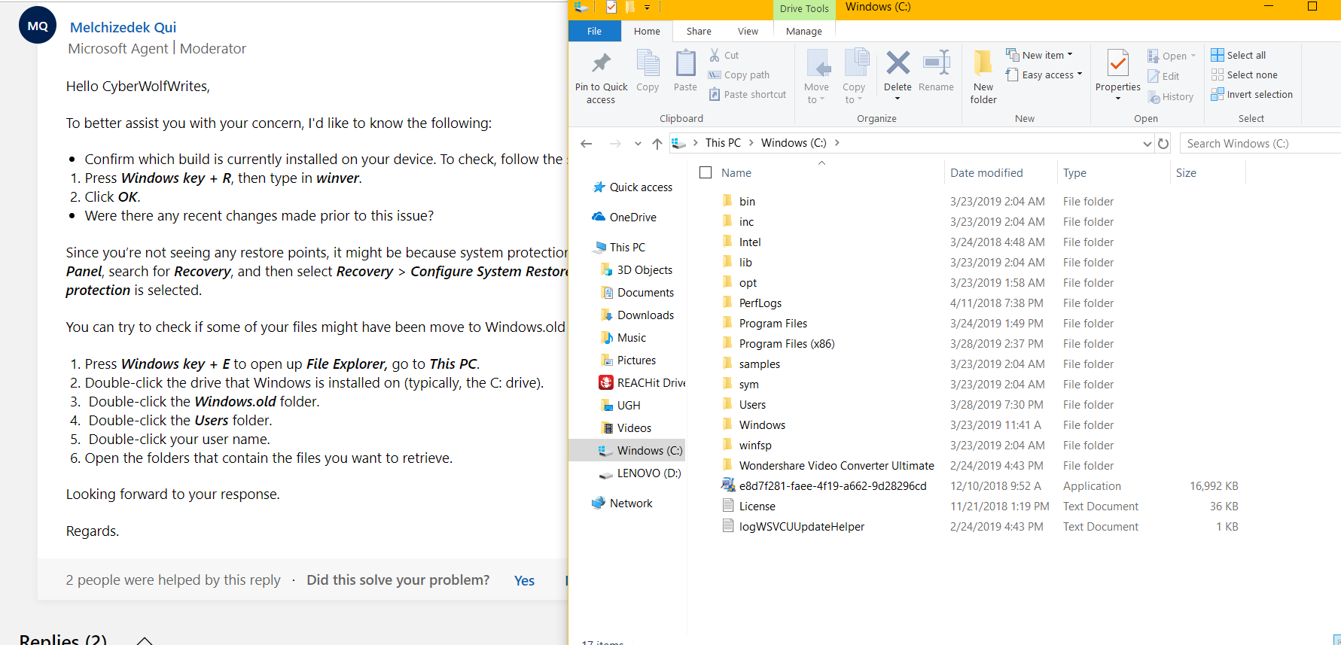The image size is (1341, 645).
Task: Switch to the Share ribbon tab
Action: tap(699, 31)
